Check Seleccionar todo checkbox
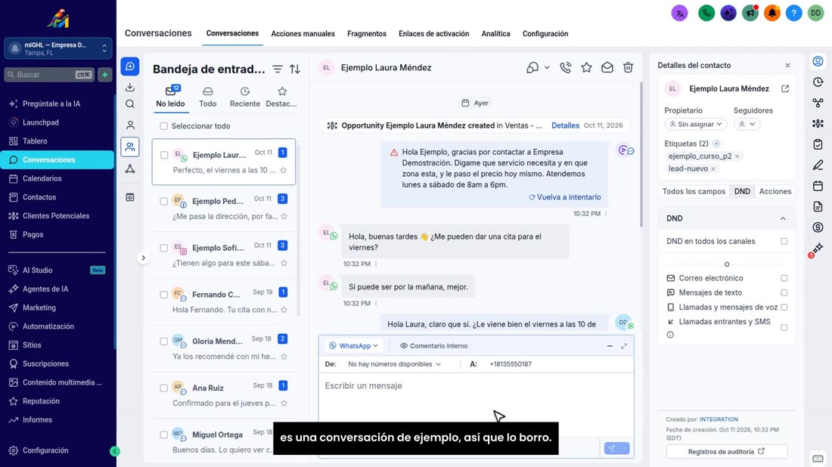This screenshot has width=832, height=467. pos(163,126)
